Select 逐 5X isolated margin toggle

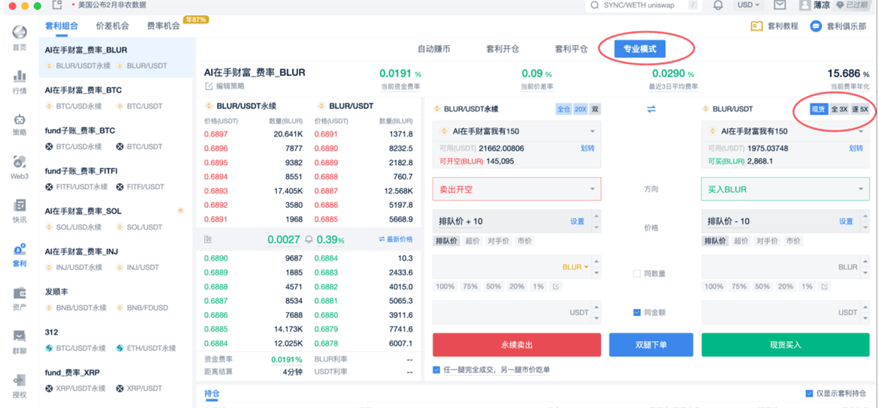[x=860, y=109]
